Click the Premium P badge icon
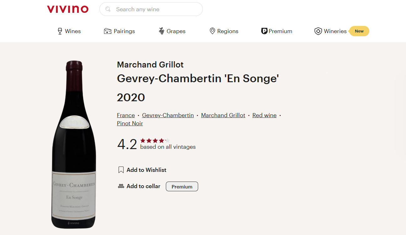Viewport: 406px width, 235px height. pos(264,31)
